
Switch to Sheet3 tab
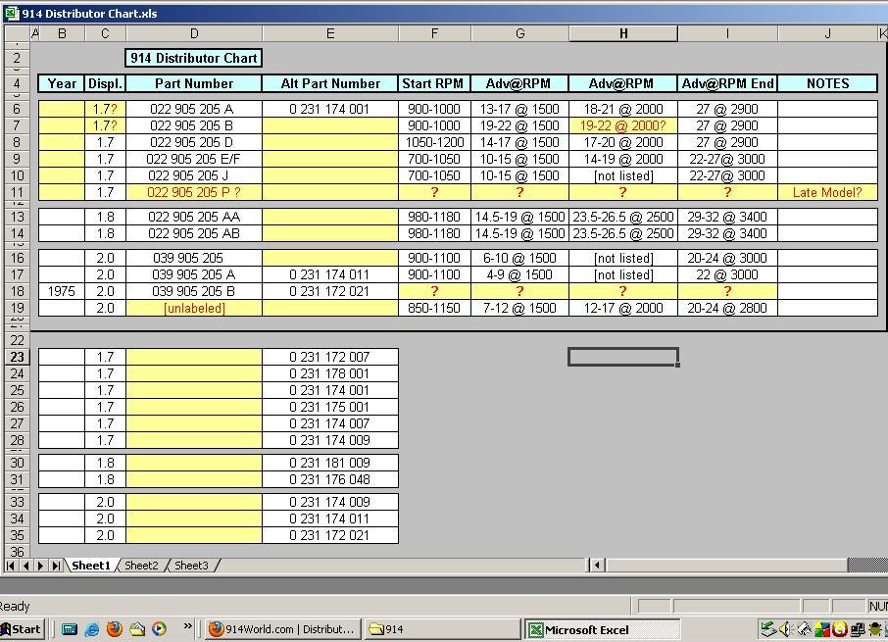[x=191, y=565]
